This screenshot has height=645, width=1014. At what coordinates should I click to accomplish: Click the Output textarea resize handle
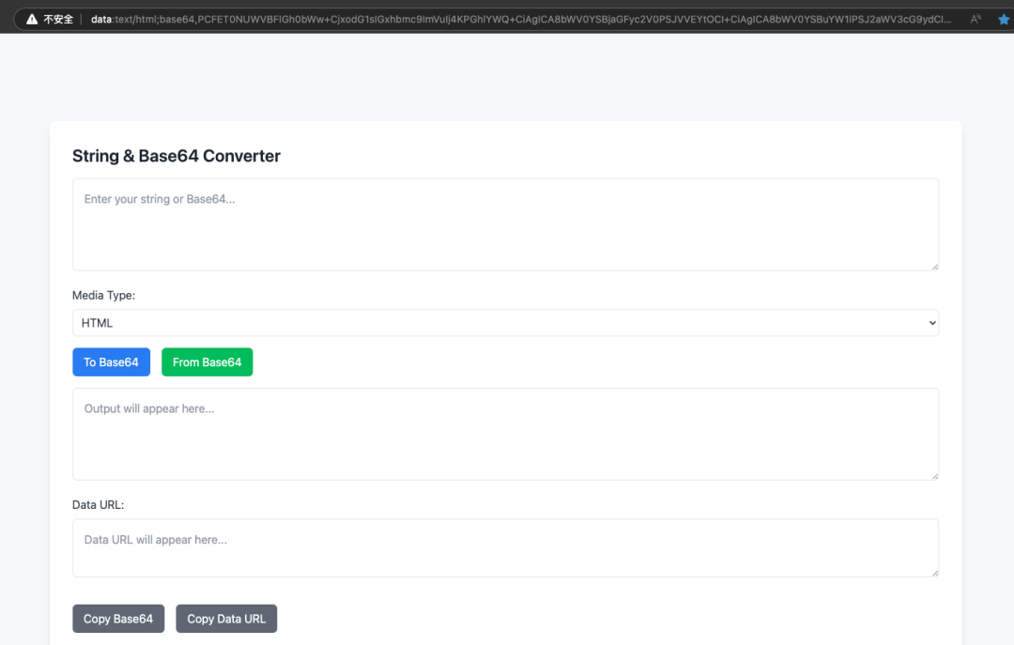pyautogui.click(x=934, y=476)
